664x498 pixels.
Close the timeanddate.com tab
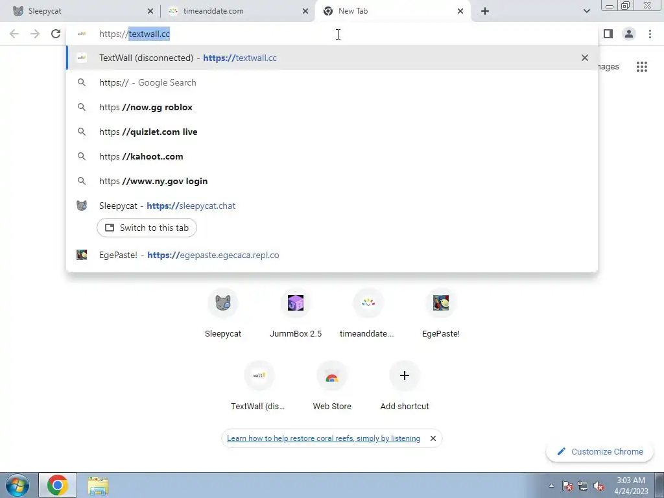point(305,11)
